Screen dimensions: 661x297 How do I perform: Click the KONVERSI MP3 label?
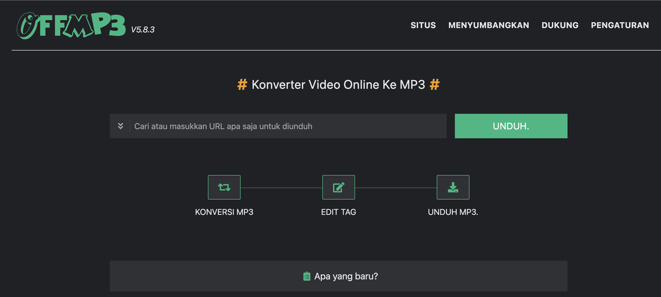click(x=224, y=212)
